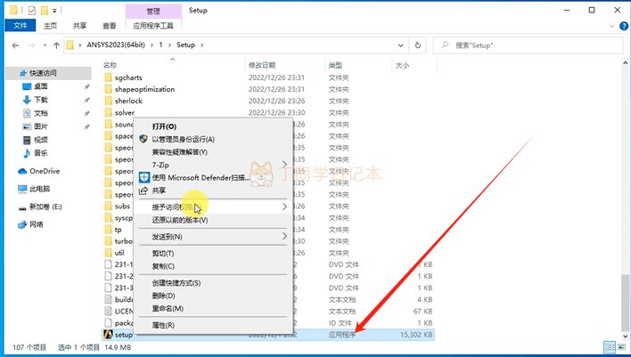Select OneDrive in navigation pane
The image size is (631, 357).
click(45, 171)
